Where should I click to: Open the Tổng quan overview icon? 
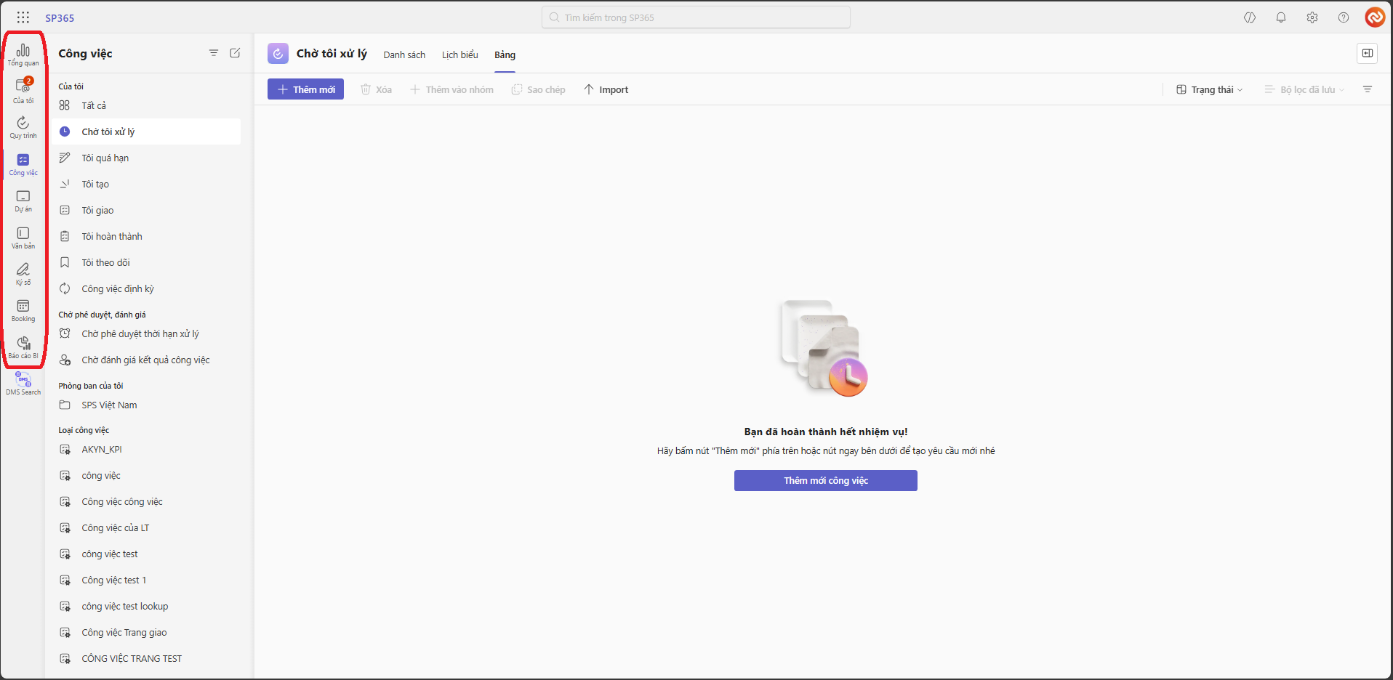point(23,54)
